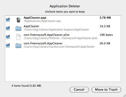Click the Move to Trash button

[x=106, y=89]
